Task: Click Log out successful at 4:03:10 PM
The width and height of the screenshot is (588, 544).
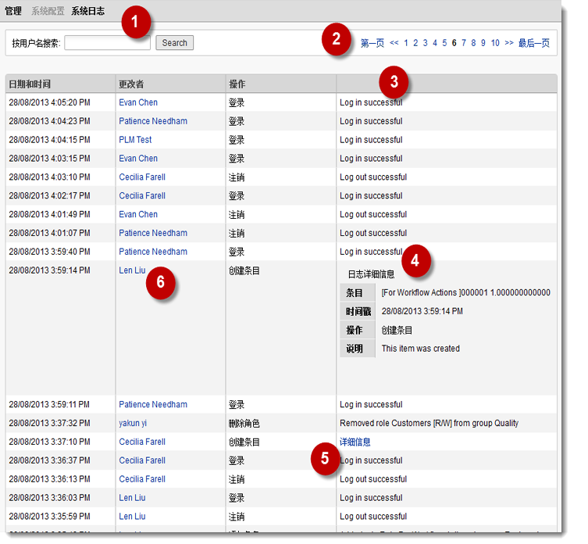Action: tap(373, 177)
